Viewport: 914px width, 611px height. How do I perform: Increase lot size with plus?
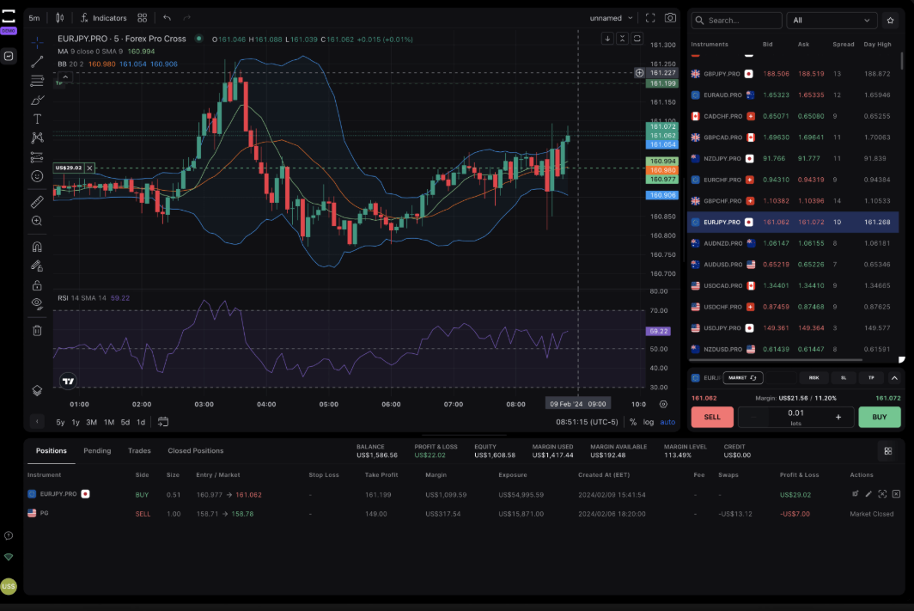[x=838, y=417]
